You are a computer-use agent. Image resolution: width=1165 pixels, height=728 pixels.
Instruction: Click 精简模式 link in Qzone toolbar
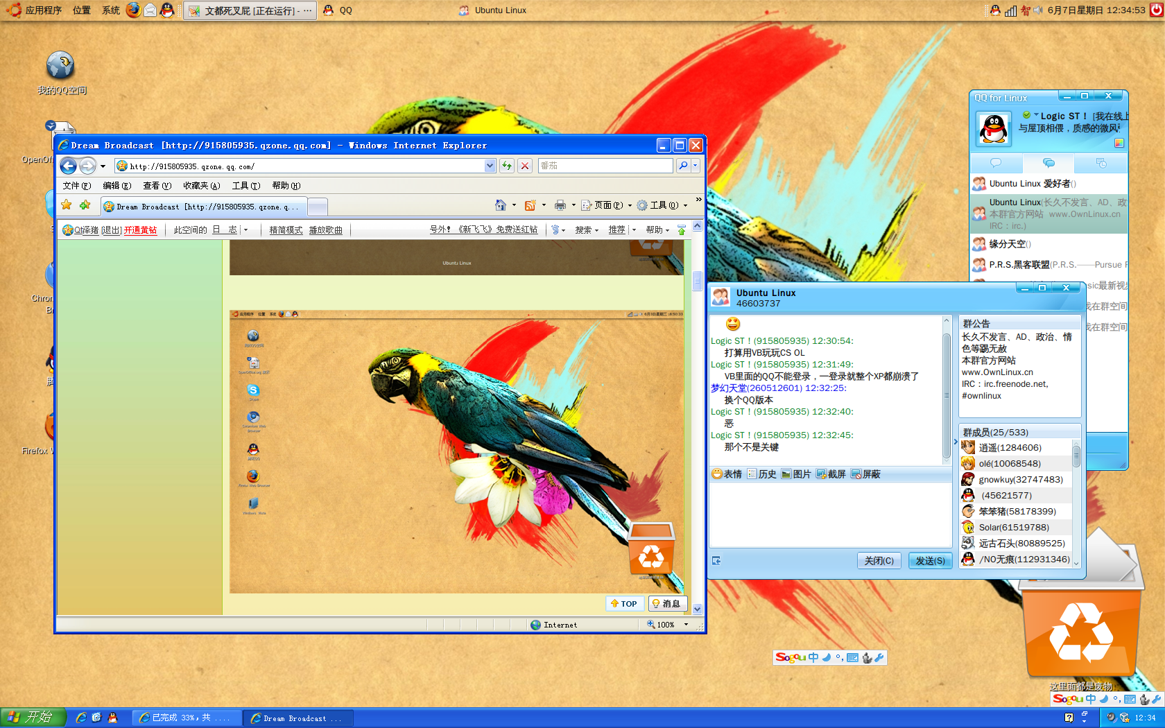click(286, 230)
